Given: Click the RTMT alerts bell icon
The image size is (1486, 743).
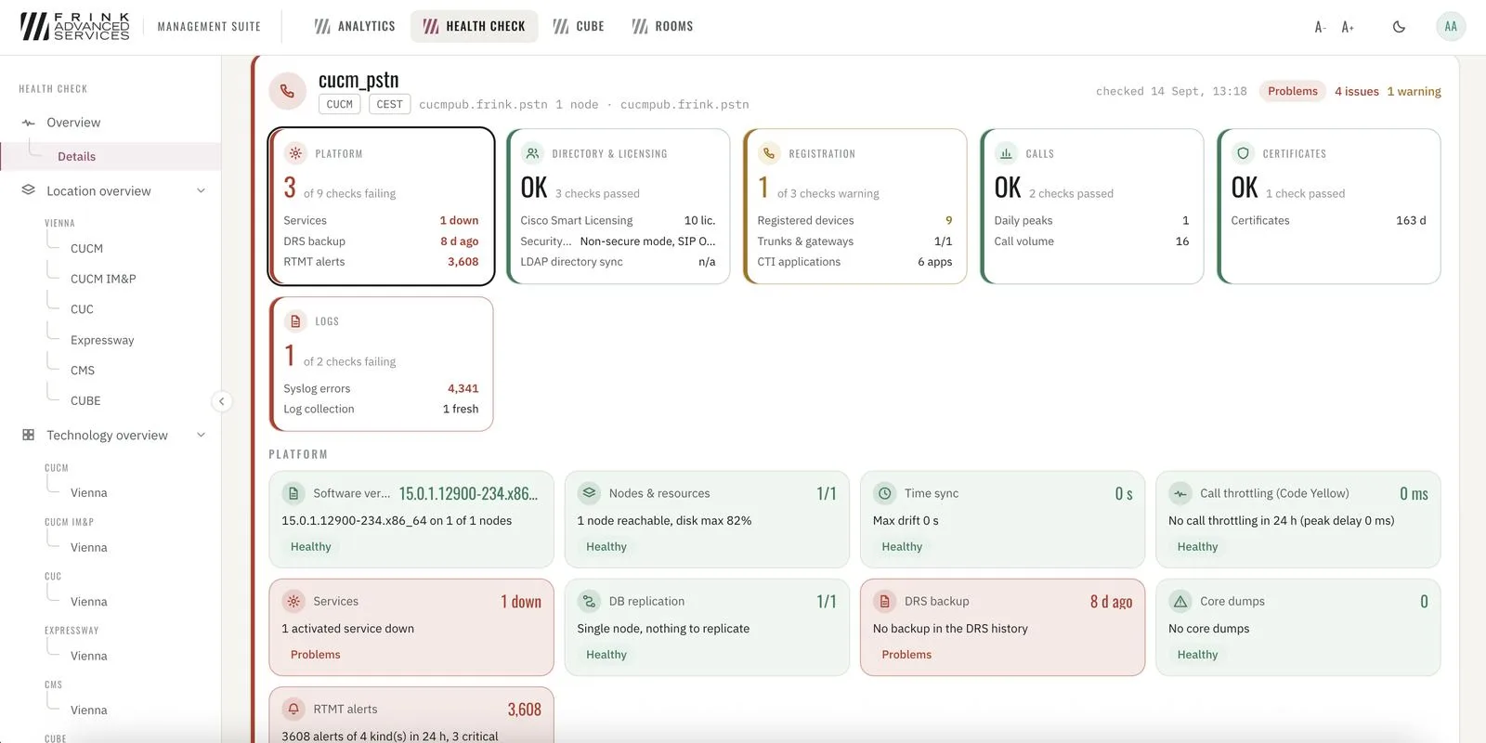Looking at the screenshot, I should (293, 709).
